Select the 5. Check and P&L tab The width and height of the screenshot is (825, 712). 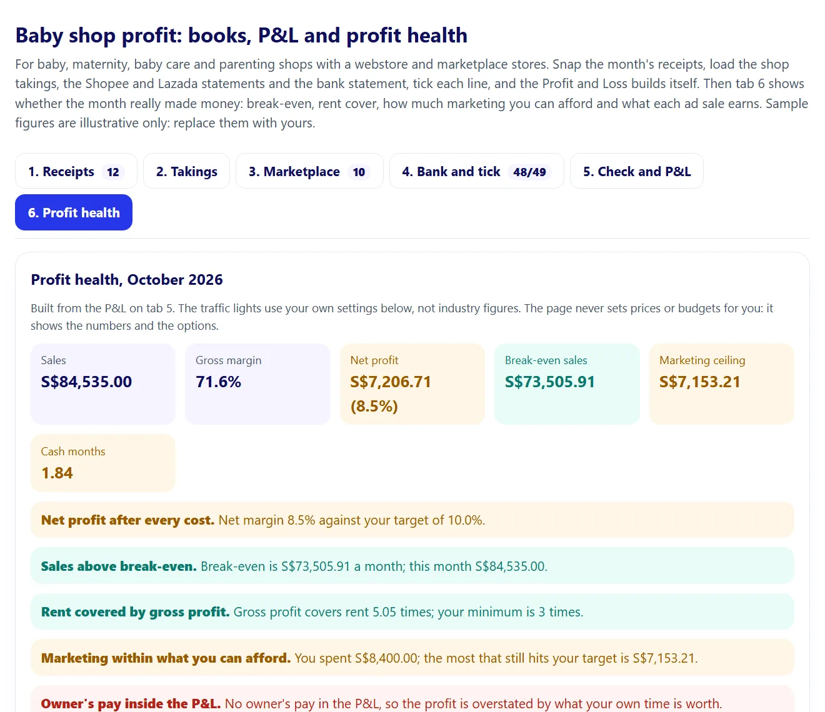click(637, 171)
